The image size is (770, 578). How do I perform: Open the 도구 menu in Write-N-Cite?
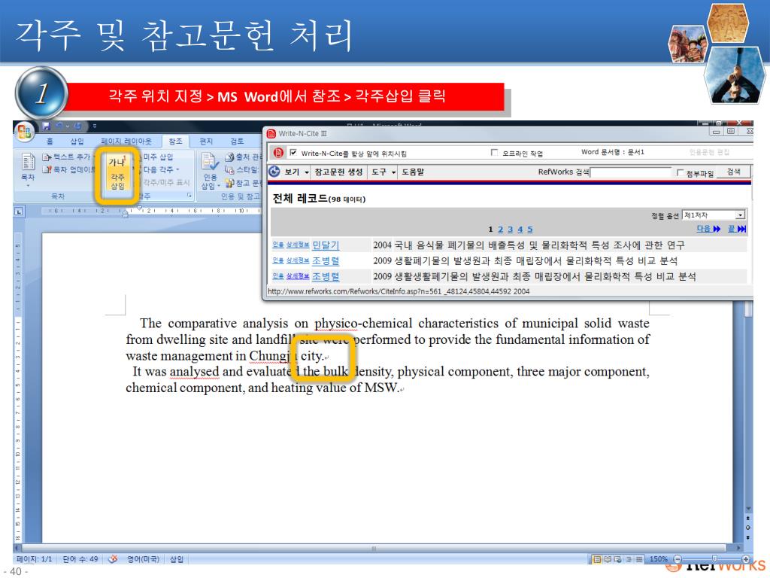coord(383,172)
